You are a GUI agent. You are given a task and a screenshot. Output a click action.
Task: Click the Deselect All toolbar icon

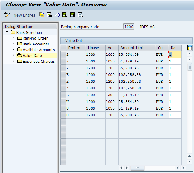(80, 15)
